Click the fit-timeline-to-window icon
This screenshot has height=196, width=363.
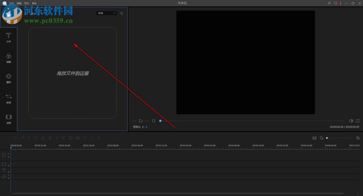(314, 138)
